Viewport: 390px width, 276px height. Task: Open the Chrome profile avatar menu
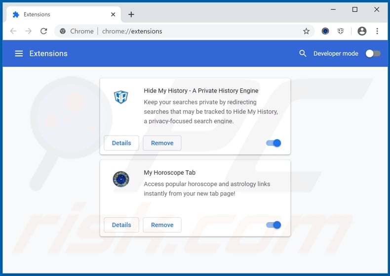click(362, 31)
